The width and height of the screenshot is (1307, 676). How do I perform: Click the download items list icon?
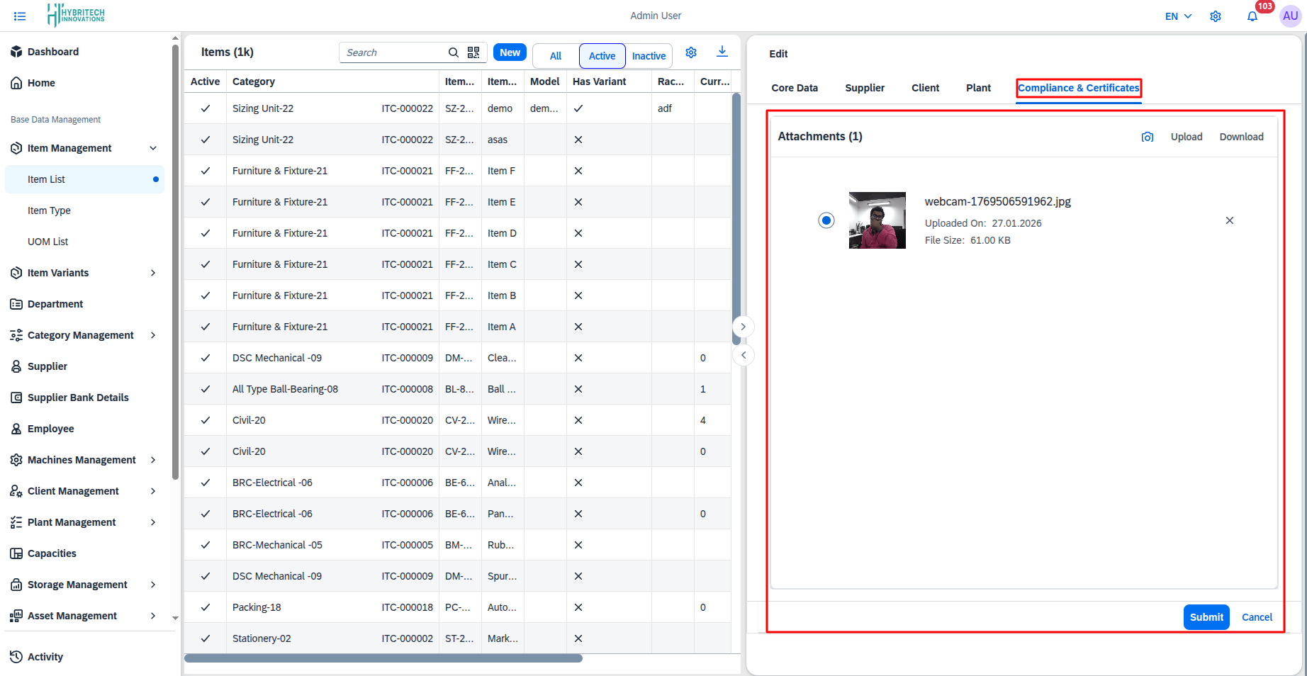pos(722,52)
